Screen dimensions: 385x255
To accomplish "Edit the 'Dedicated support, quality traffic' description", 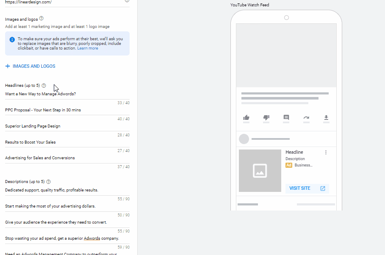I will [x=64, y=190].
